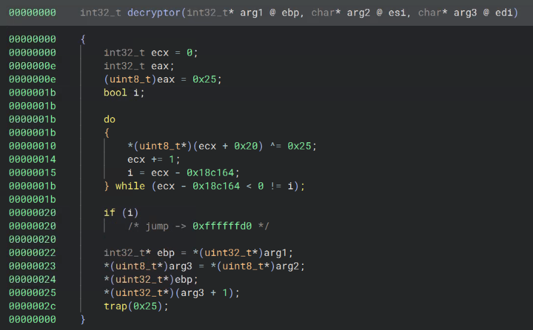Screen dimensions: 533x330
Task: Click the "trap(0x25);" call
Action: coord(136,306)
